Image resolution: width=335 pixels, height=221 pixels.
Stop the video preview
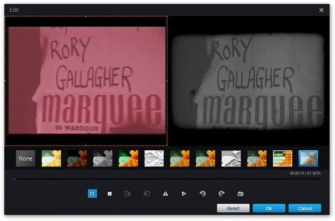pyautogui.click(x=109, y=194)
